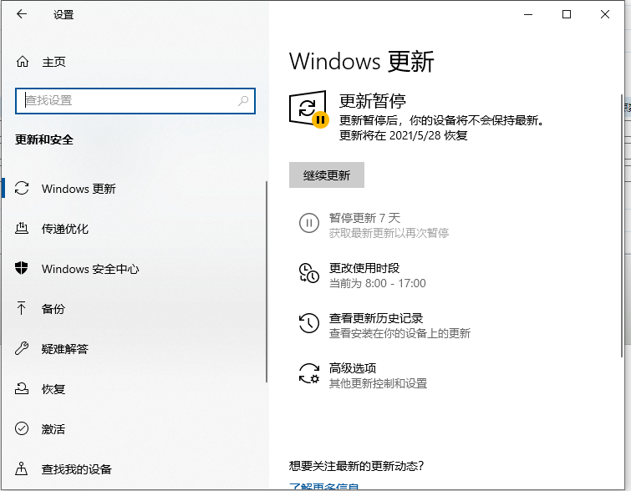
Task: Click the home icon beside 主页
Action: pos(23,62)
